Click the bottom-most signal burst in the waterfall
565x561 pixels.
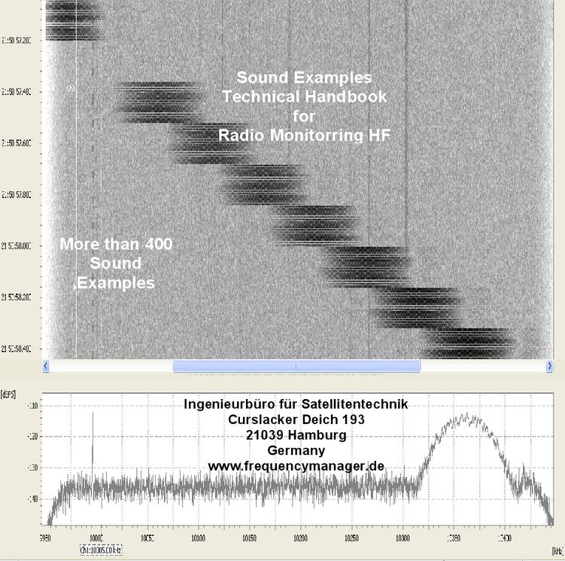coord(468,343)
